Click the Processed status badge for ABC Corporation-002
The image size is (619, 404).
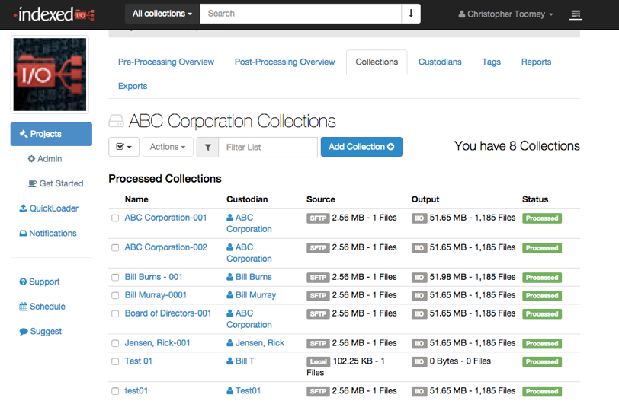click(x=542, y=248)
